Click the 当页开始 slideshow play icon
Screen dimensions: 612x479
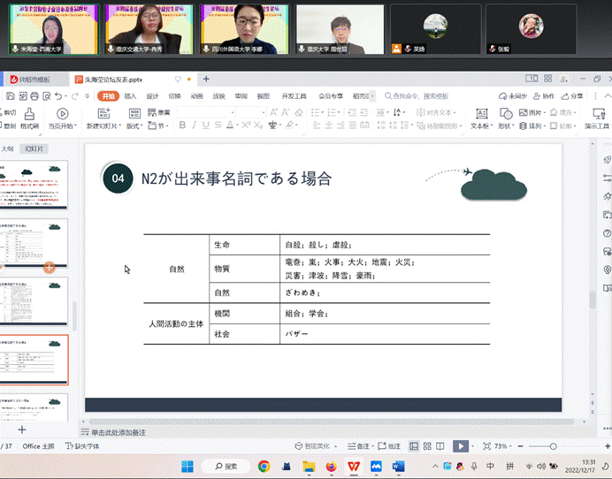point(61,113)
